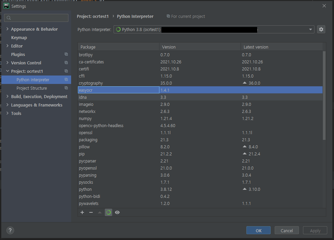334x240 pixels.
Task: Click the search magnifier icon
Action: (x=9, y=18)
